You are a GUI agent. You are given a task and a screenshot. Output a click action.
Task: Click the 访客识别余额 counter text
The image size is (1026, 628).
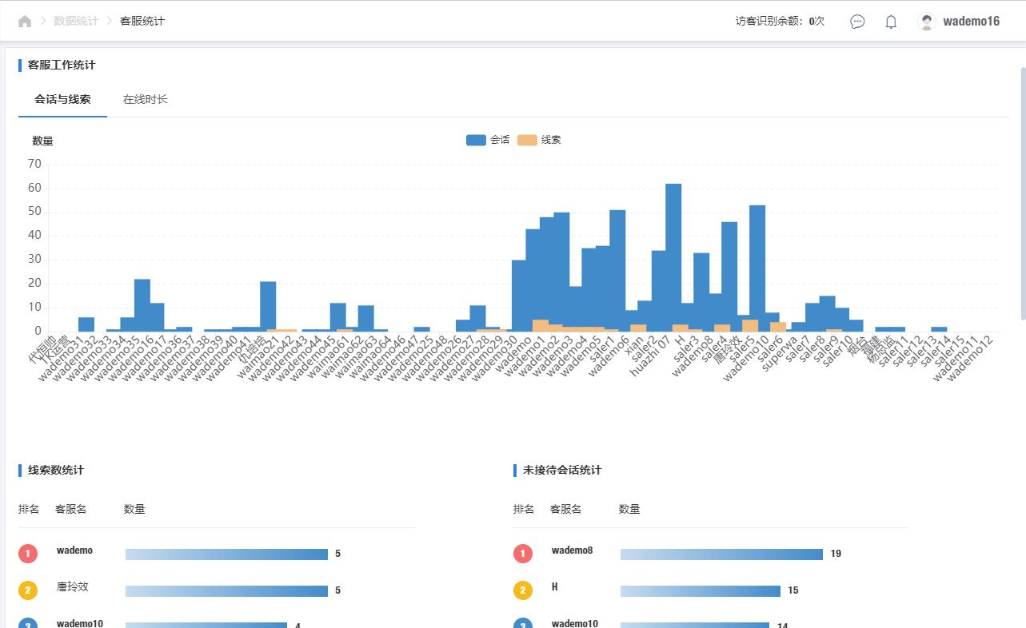click(780, 22)
